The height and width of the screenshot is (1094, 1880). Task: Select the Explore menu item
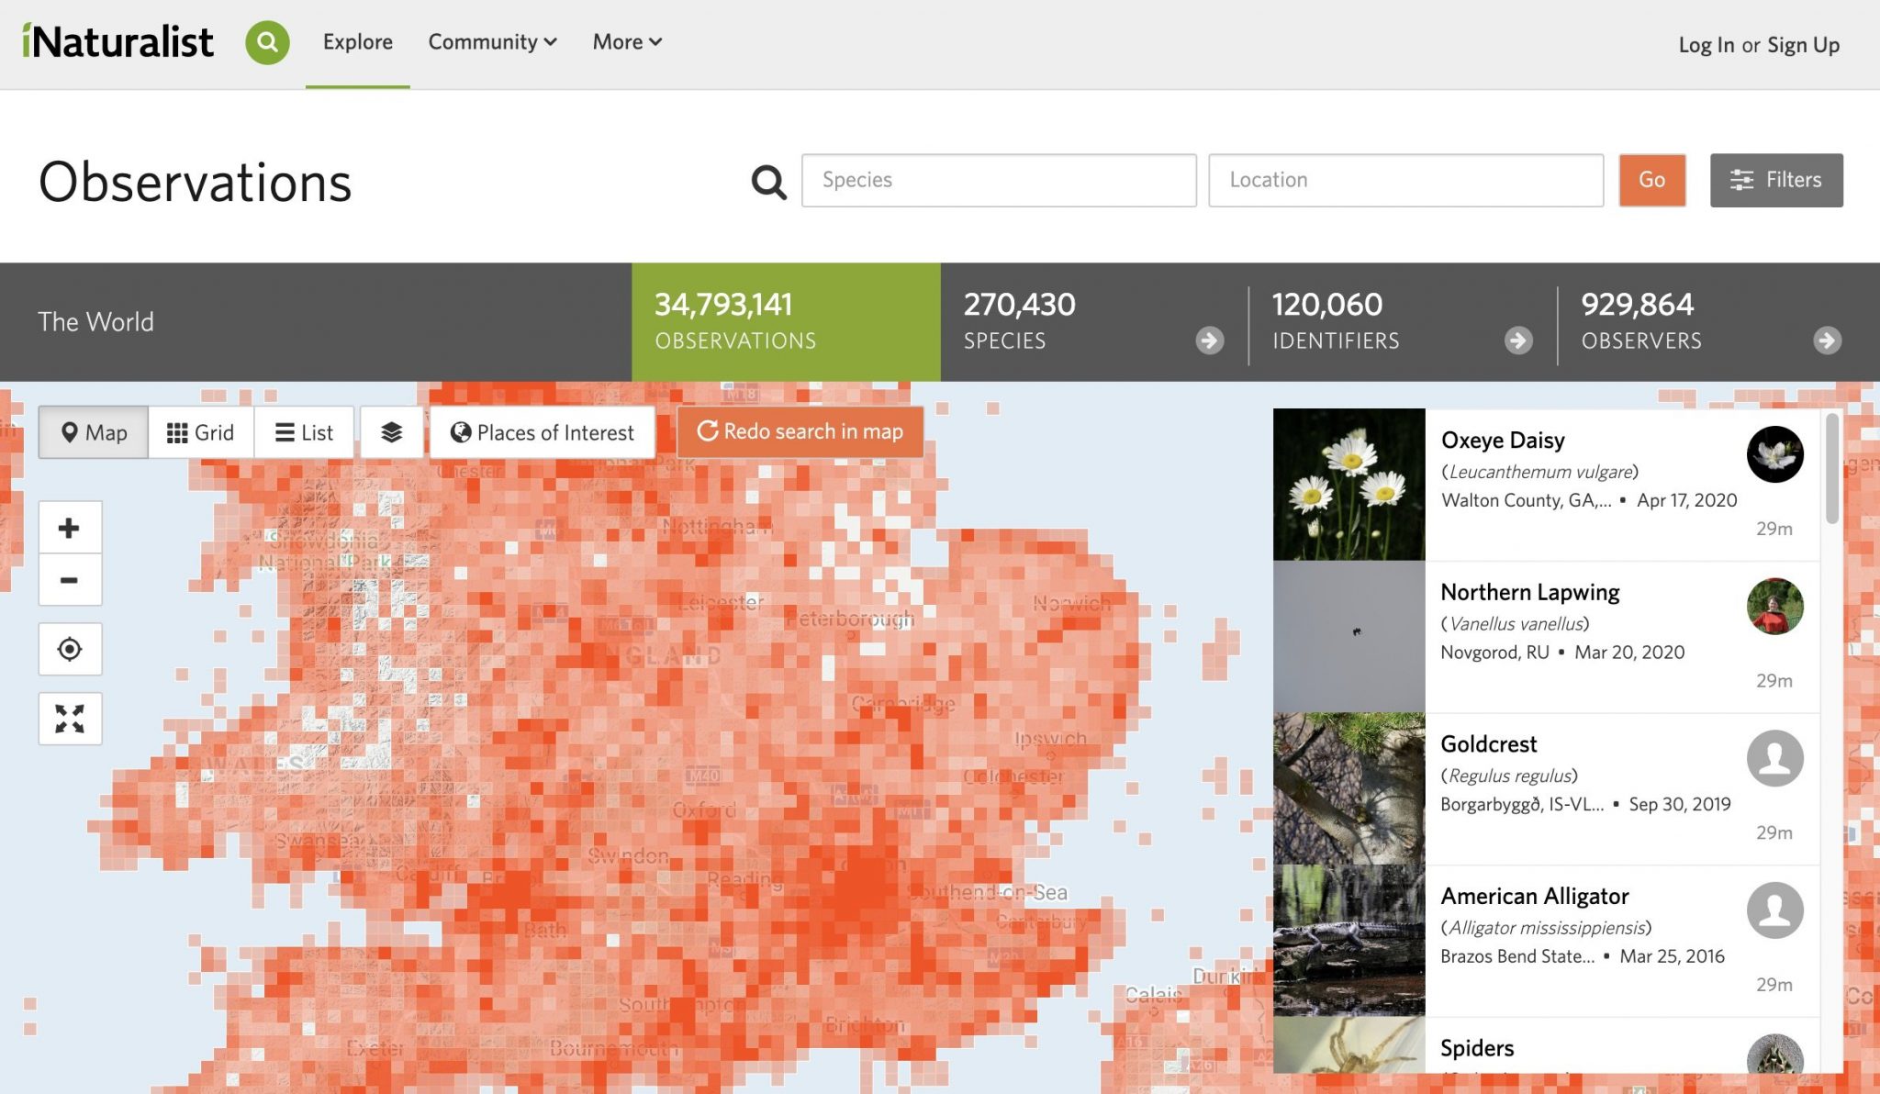(x=357, y=41)
